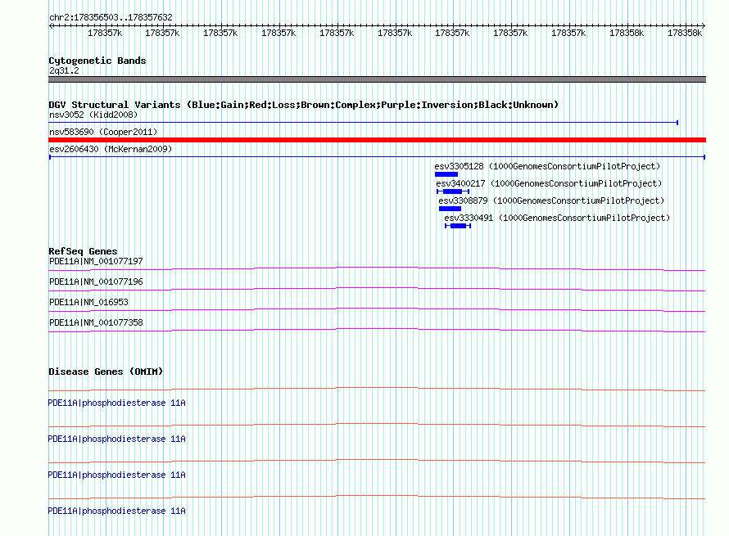Click the Disease Genes (OMIM) track heading

[x=106, y=372]
